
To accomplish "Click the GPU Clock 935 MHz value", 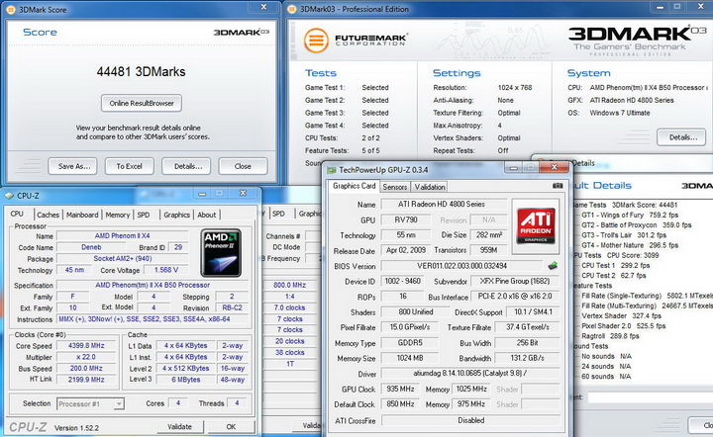I will point(400,389).
